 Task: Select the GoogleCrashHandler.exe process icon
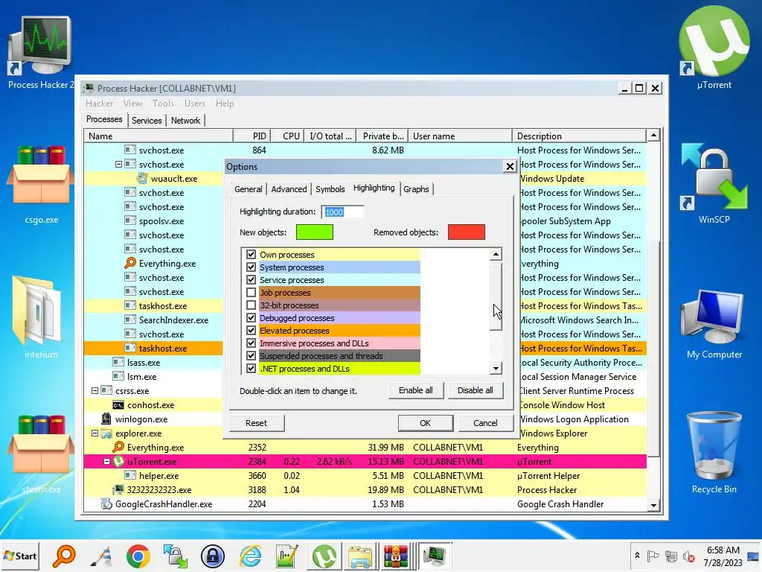(106, 504)
